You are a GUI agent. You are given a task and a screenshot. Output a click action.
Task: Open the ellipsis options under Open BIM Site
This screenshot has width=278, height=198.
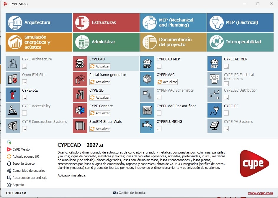pos(24,82)
